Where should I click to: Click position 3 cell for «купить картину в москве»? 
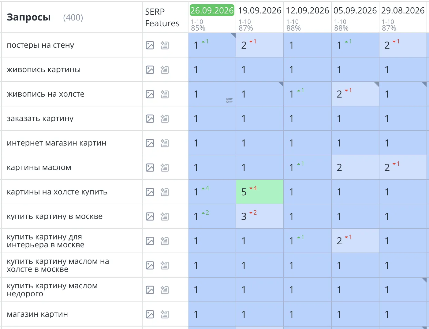click(260, 216)
